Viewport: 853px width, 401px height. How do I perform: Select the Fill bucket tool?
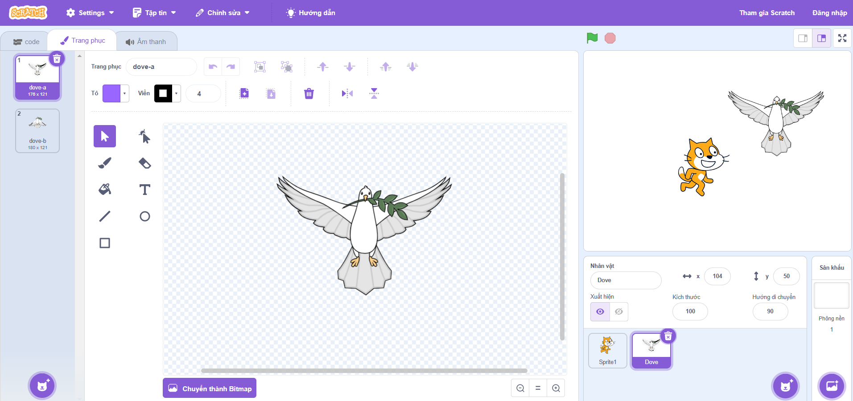pyautogui.click(x=105, y=190)
